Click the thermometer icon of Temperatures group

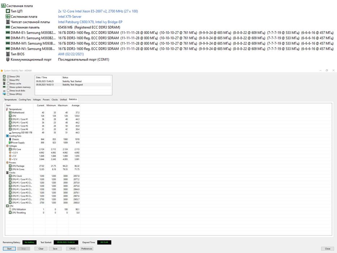(x=7, y=109)
